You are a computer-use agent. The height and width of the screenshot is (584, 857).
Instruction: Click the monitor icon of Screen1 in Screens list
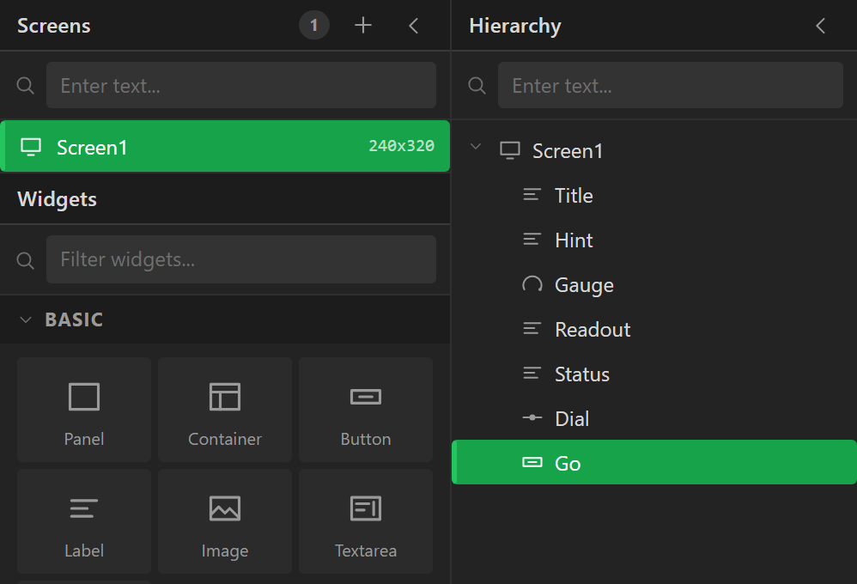tap(31, 148)
